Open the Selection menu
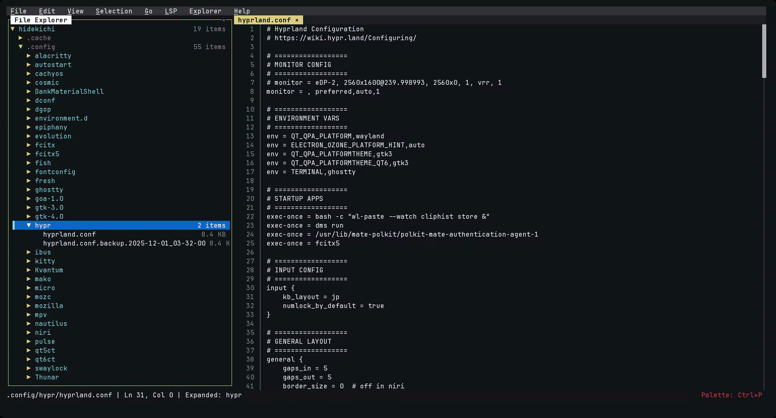 point(114,11)
